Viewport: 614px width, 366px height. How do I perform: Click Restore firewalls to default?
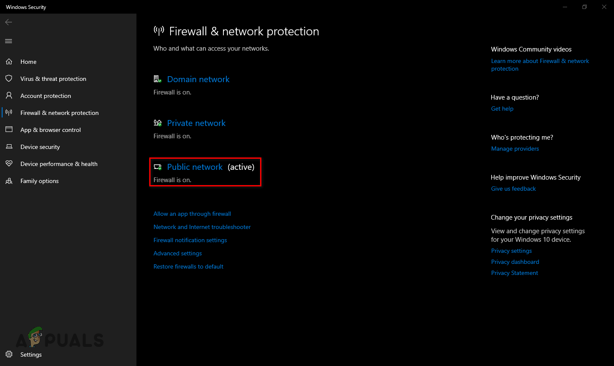(188, 266)
